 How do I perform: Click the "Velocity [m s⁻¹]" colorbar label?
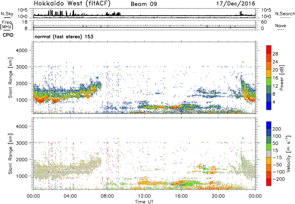(x=288, y=154)
